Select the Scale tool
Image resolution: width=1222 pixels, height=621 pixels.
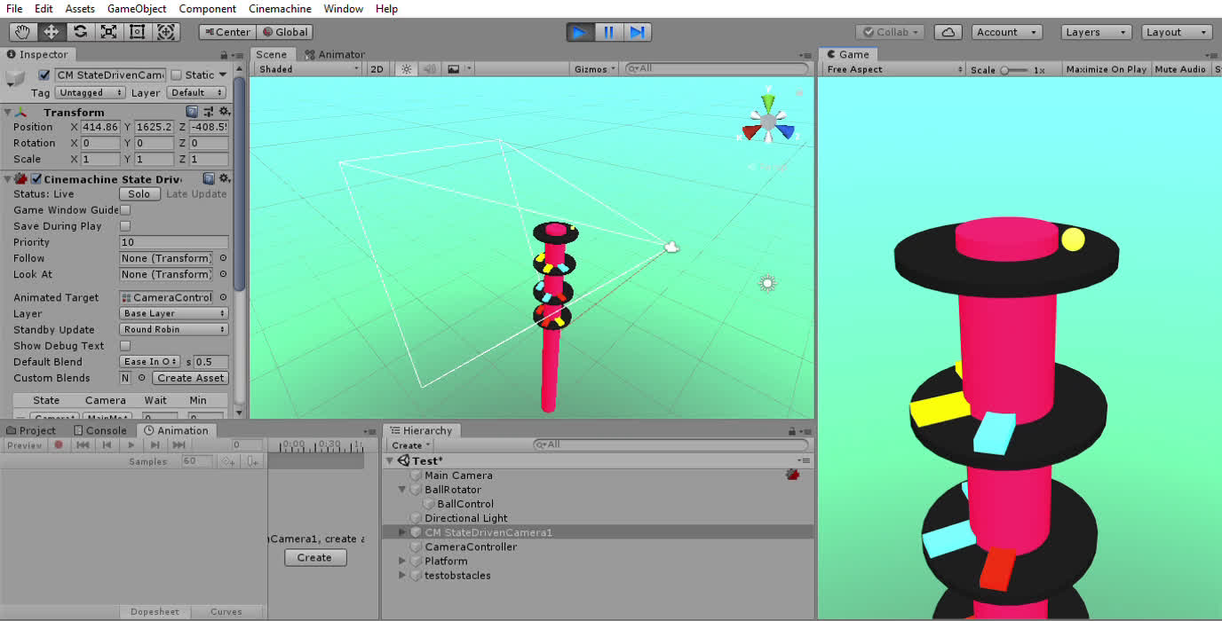(x=108, y=32)
